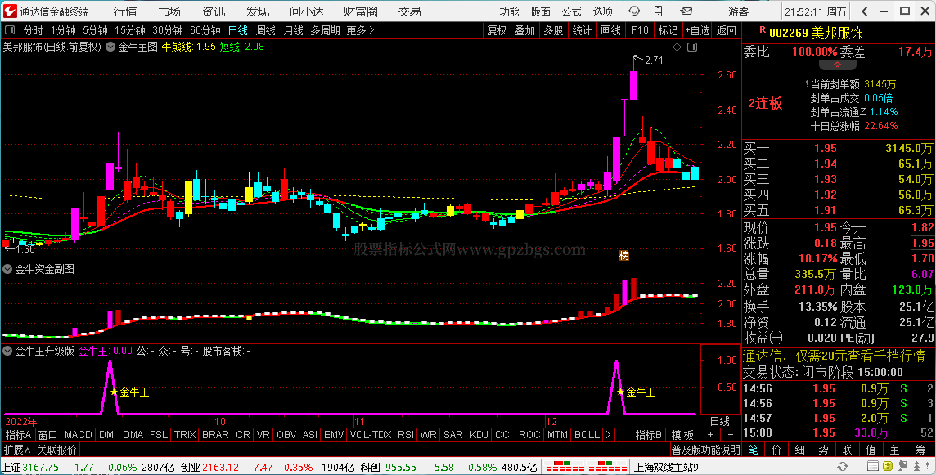Screen dimensions: 936x475
Task: Switch to the 5分钟 period
Action: click(x=95, y=30)
